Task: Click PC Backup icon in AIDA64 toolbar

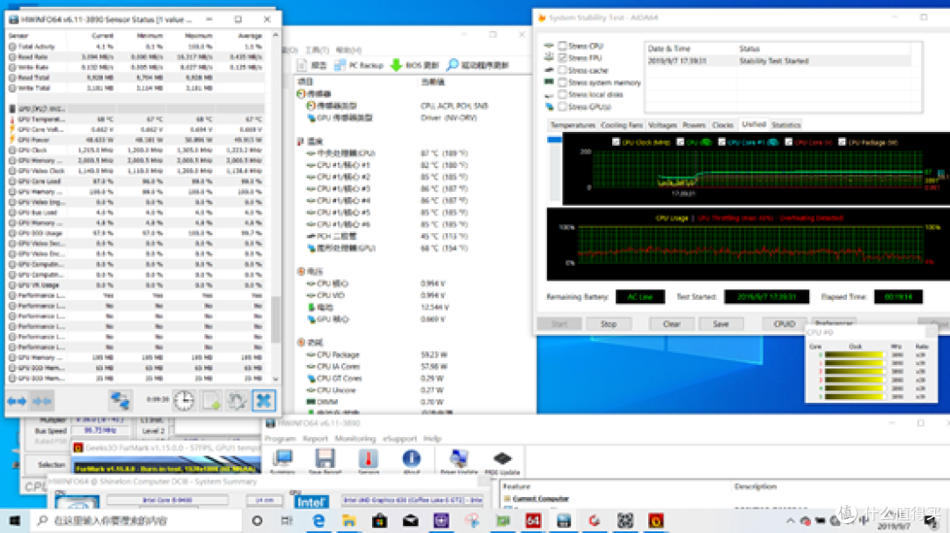Action: [340, 65]
